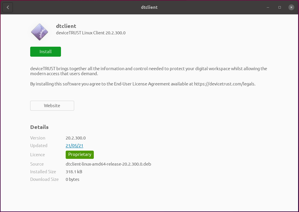
Task: Click the dtclient title in the header bar
Action: [x=149, y=7]
